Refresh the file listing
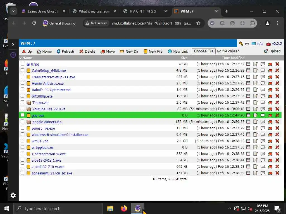Image resolution: width=286 pixels, height=214 pixels. click(65, 51)
